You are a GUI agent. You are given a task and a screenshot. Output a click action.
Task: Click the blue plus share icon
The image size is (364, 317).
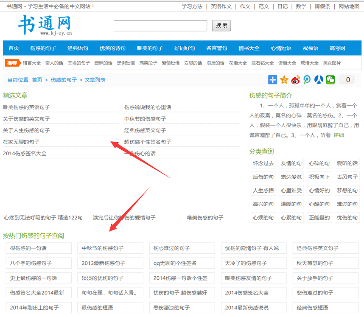click(x=272, y=80)
